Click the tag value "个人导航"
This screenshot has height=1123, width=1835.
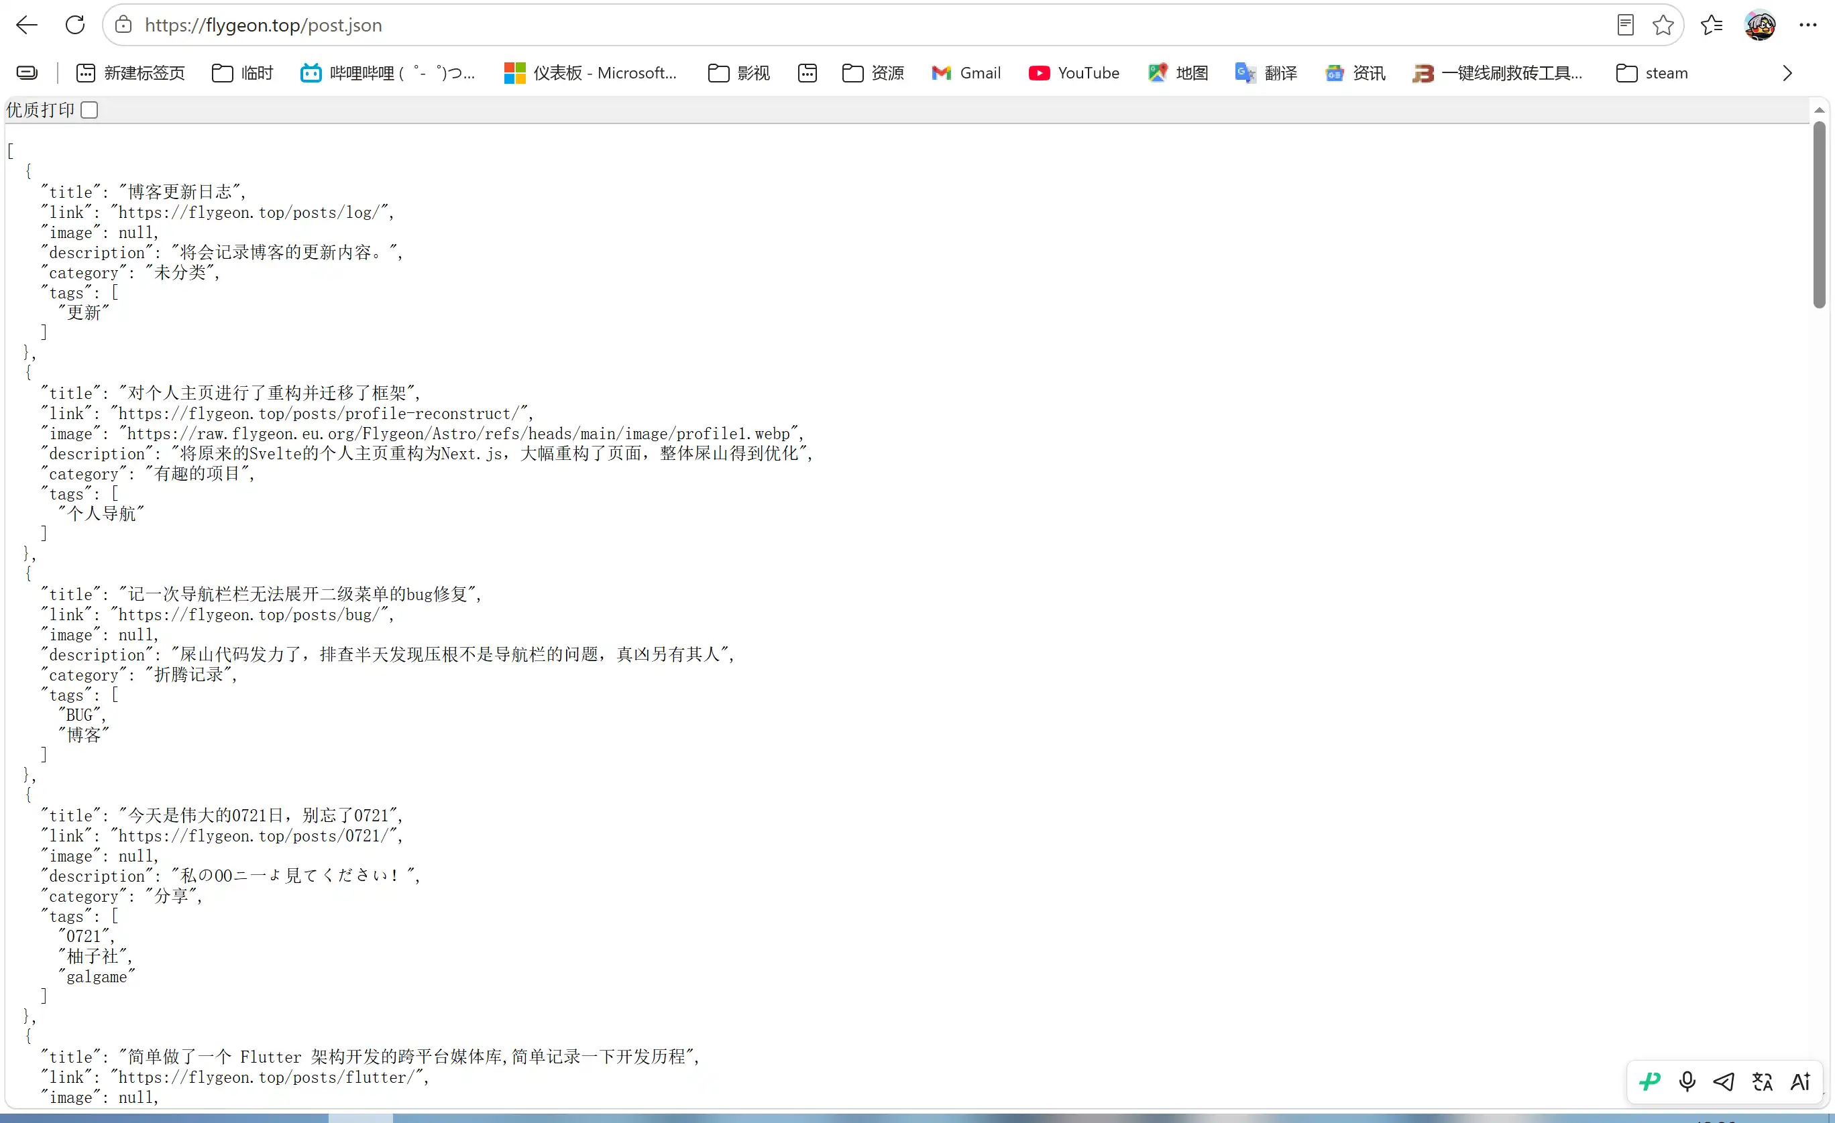coord(101,514)
